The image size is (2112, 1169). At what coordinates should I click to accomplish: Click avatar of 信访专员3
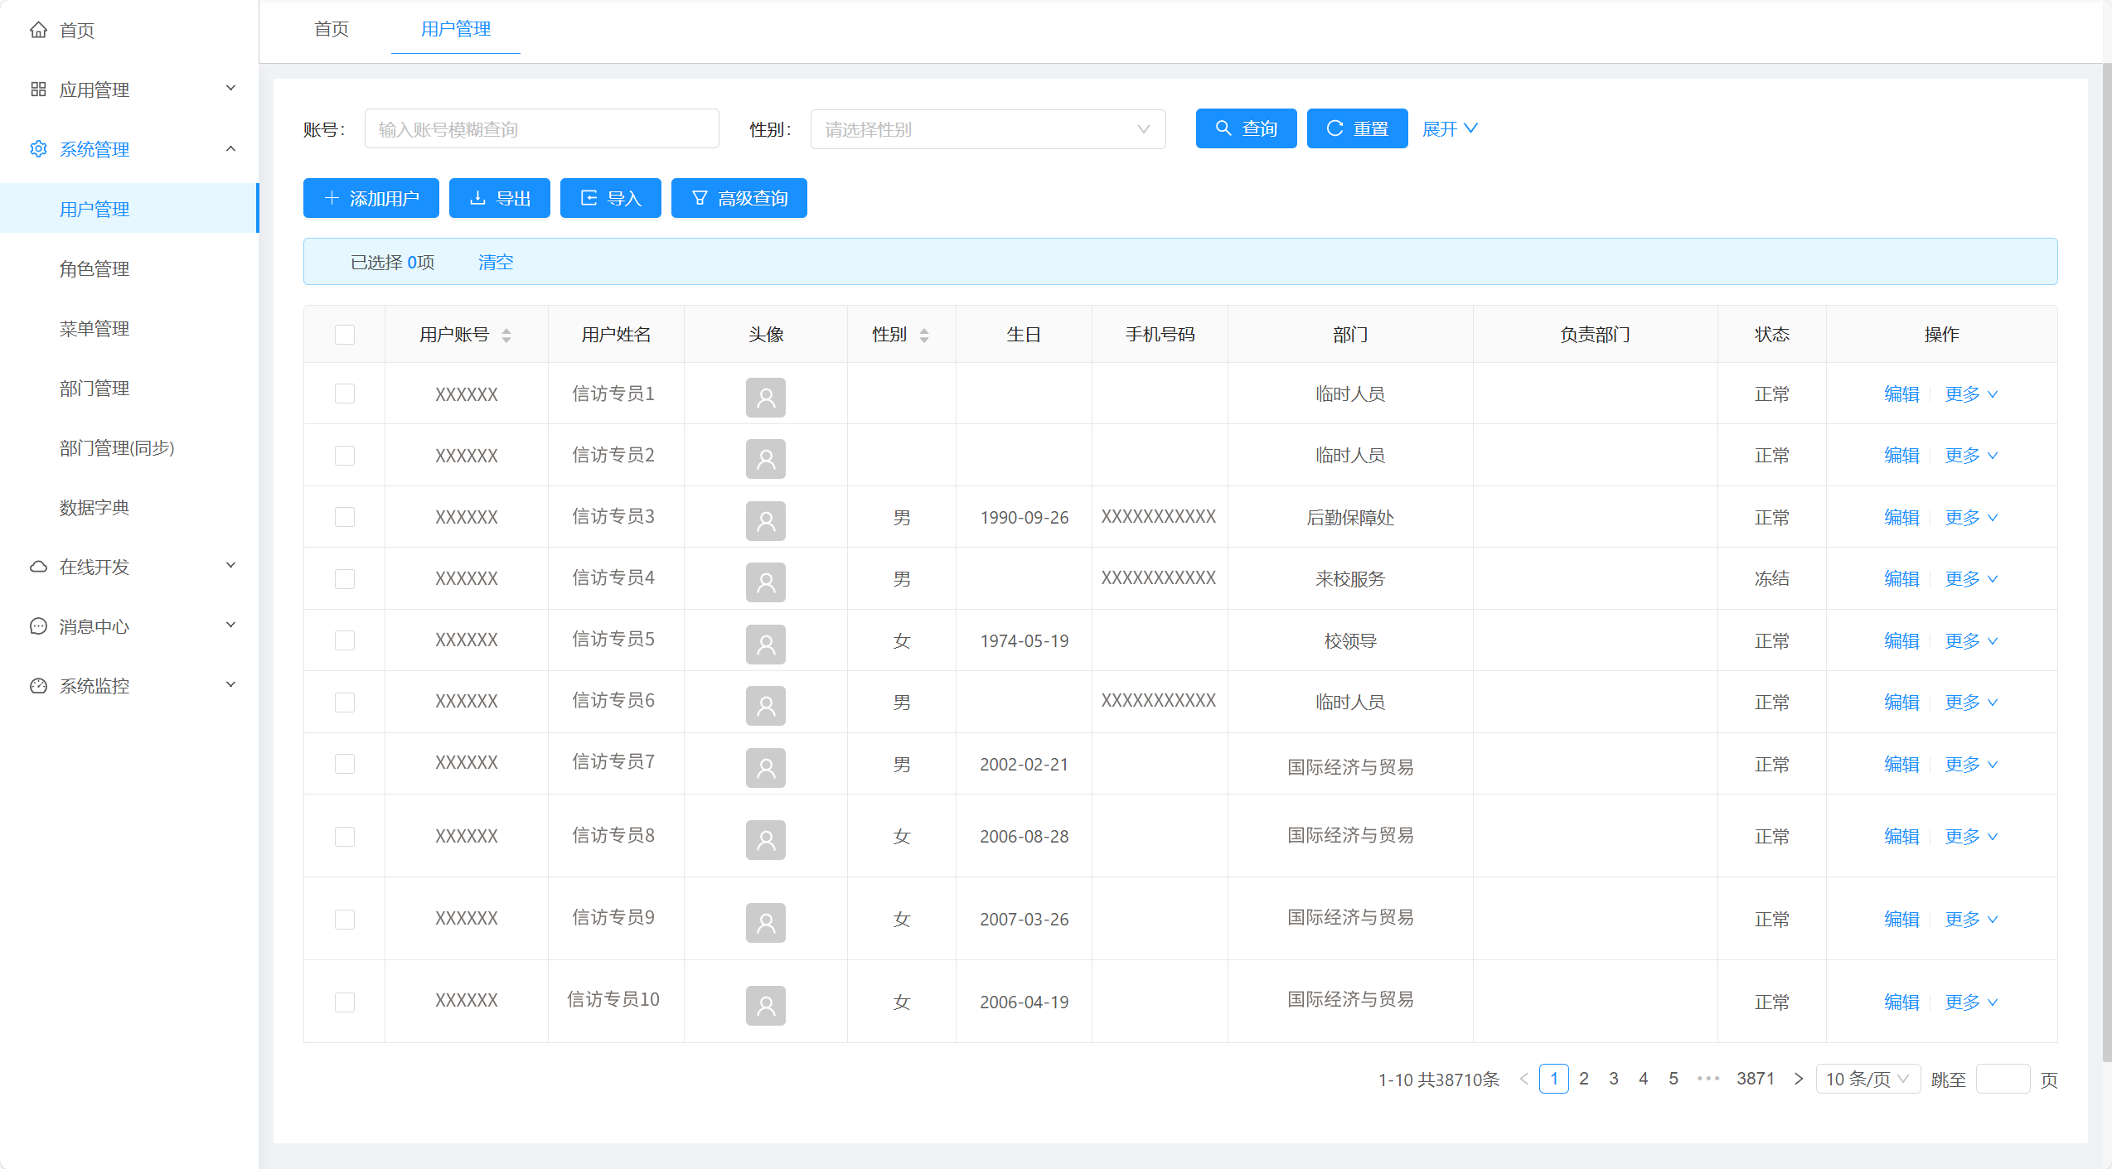click(765, 520)
